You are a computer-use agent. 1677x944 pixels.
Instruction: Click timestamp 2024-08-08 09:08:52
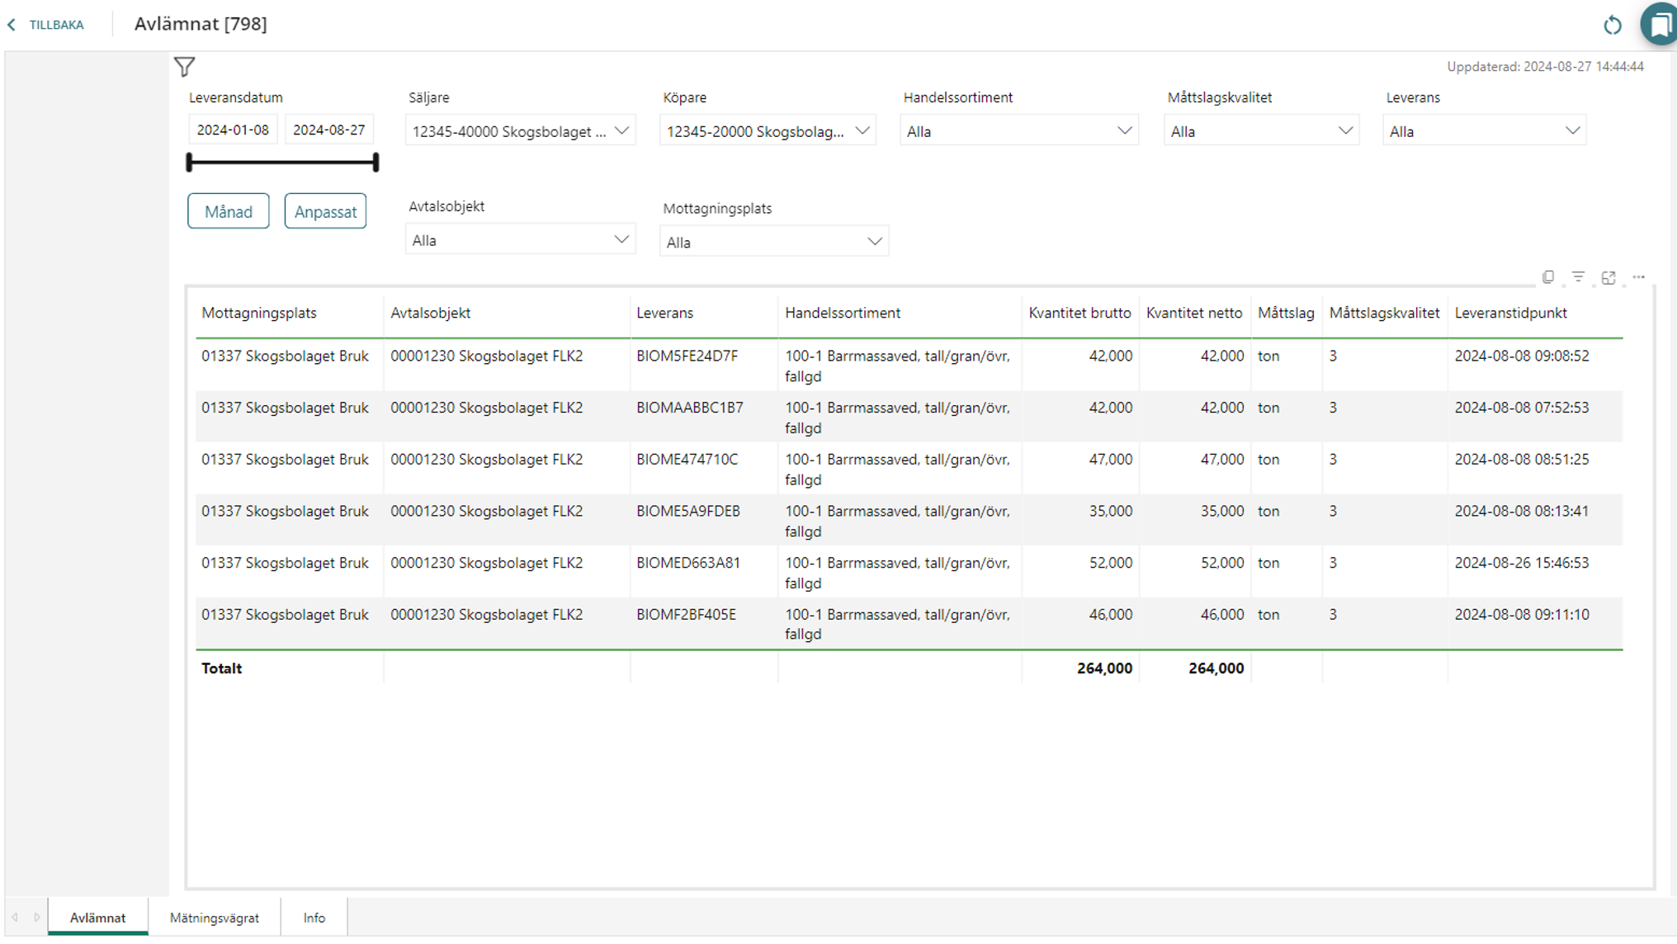[1521, 356]
